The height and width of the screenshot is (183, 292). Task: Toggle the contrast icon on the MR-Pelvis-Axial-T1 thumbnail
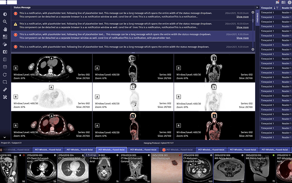point(242,155)
